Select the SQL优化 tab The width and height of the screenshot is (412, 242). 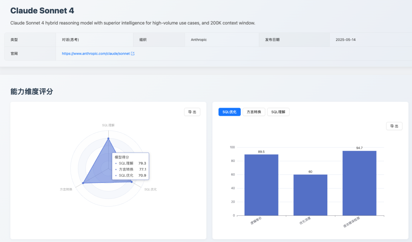tap(229, 112)
